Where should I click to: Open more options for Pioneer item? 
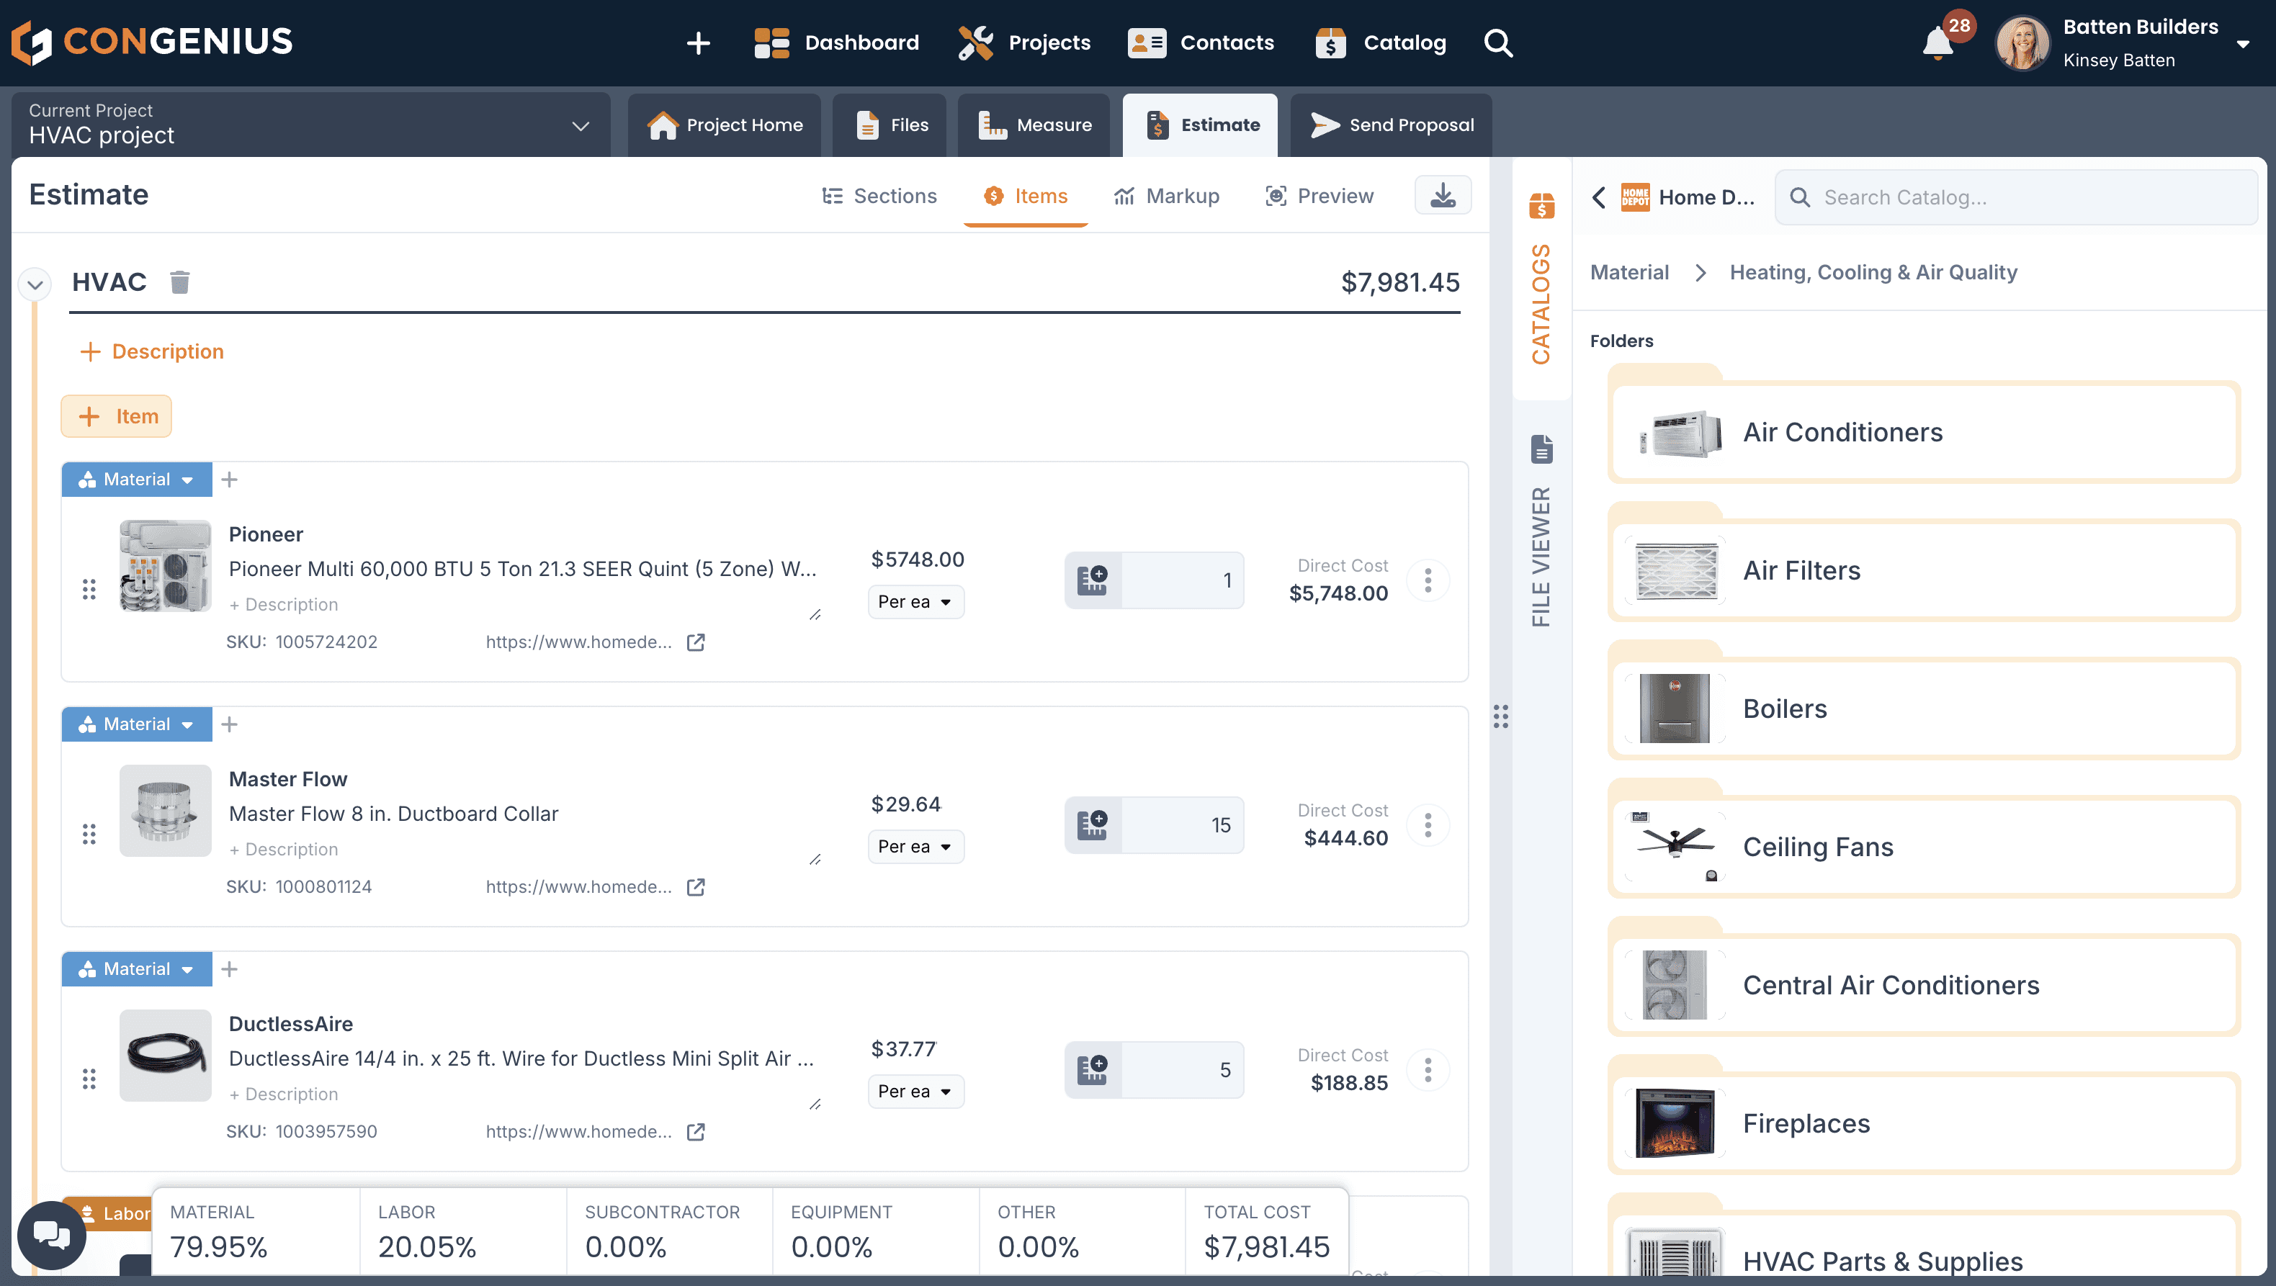[x=1428, y=580]
